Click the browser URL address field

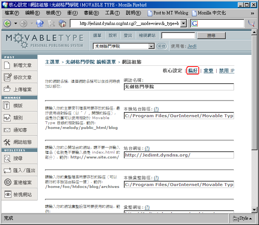pyautogui.click(x=126, y=23)
